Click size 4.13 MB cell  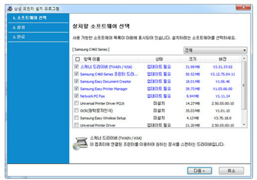[x=193, y=118]
